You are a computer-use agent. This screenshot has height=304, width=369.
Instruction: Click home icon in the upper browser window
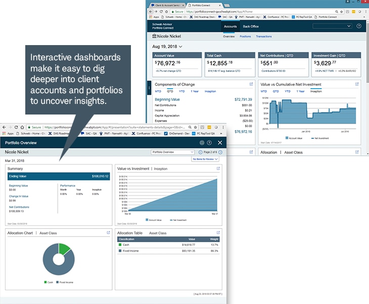pyautogui.click(x=166, y=12)
